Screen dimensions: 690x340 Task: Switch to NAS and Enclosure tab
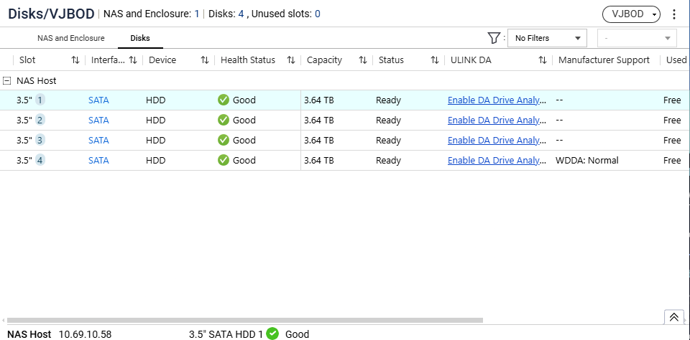[x=70, y=38]
